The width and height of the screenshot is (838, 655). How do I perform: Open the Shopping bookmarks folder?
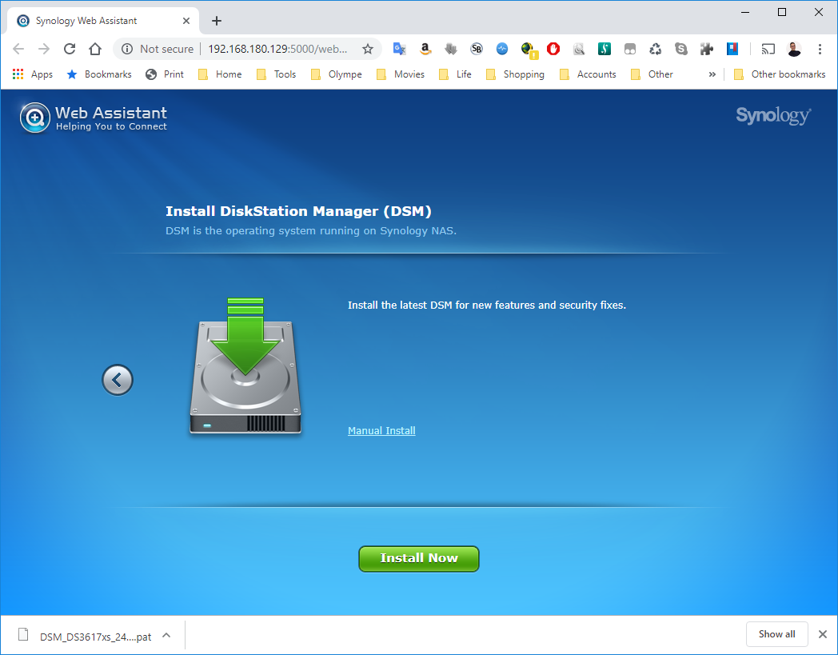[x=515, y=74]
